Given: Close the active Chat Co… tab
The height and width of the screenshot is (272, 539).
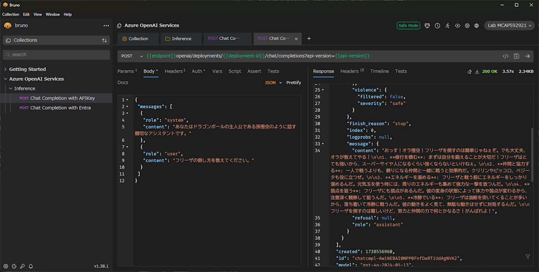Looking at the screenshot, I should tap(296, 39).
